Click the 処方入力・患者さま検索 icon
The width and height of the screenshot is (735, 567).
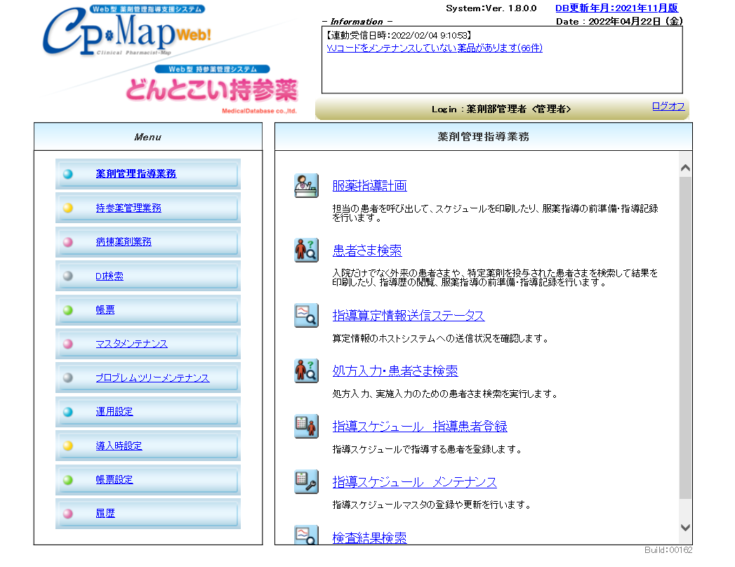click(306, 371)
